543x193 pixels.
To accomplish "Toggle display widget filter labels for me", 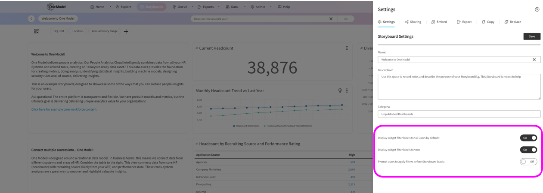I will pyautogui.click(x=528, y=150).
